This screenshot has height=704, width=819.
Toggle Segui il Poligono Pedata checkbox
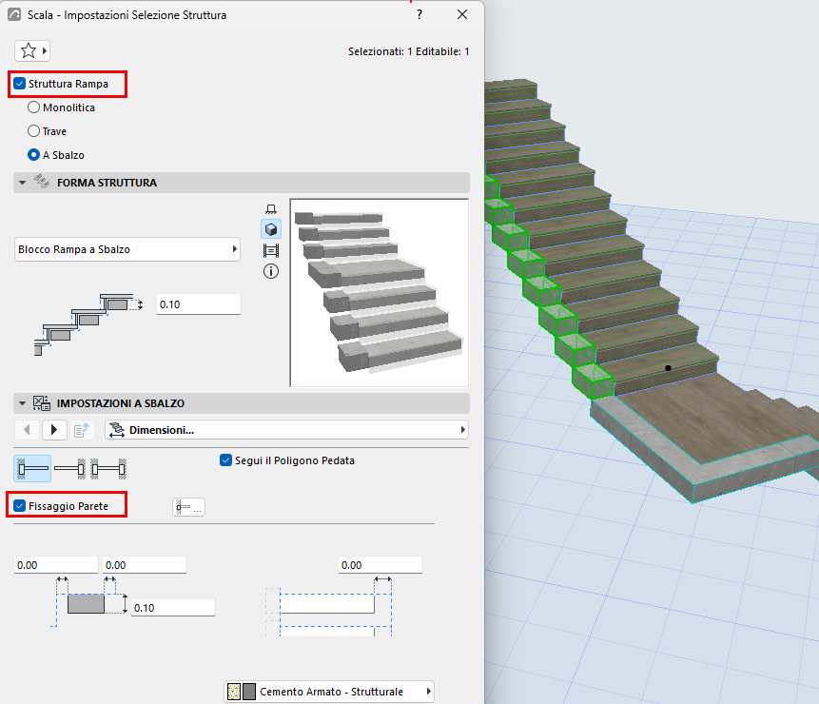[x=225, y=460]
